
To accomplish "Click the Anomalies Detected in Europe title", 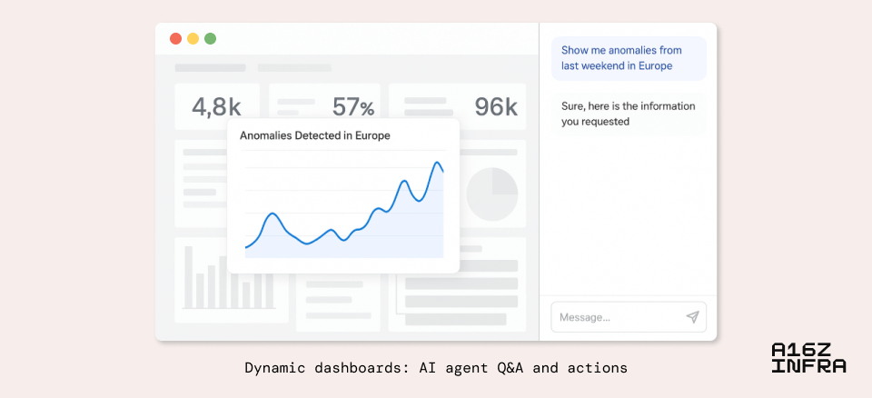I will click(314, 135).
